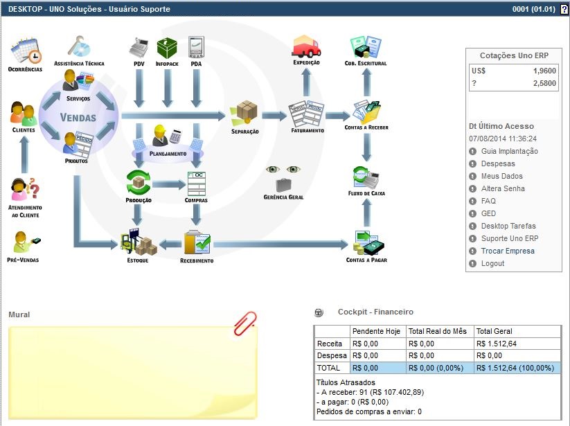Viewport: 570px width, 426px height.
Task: Open the Produção module icon
Action: [x=139, y=184]
